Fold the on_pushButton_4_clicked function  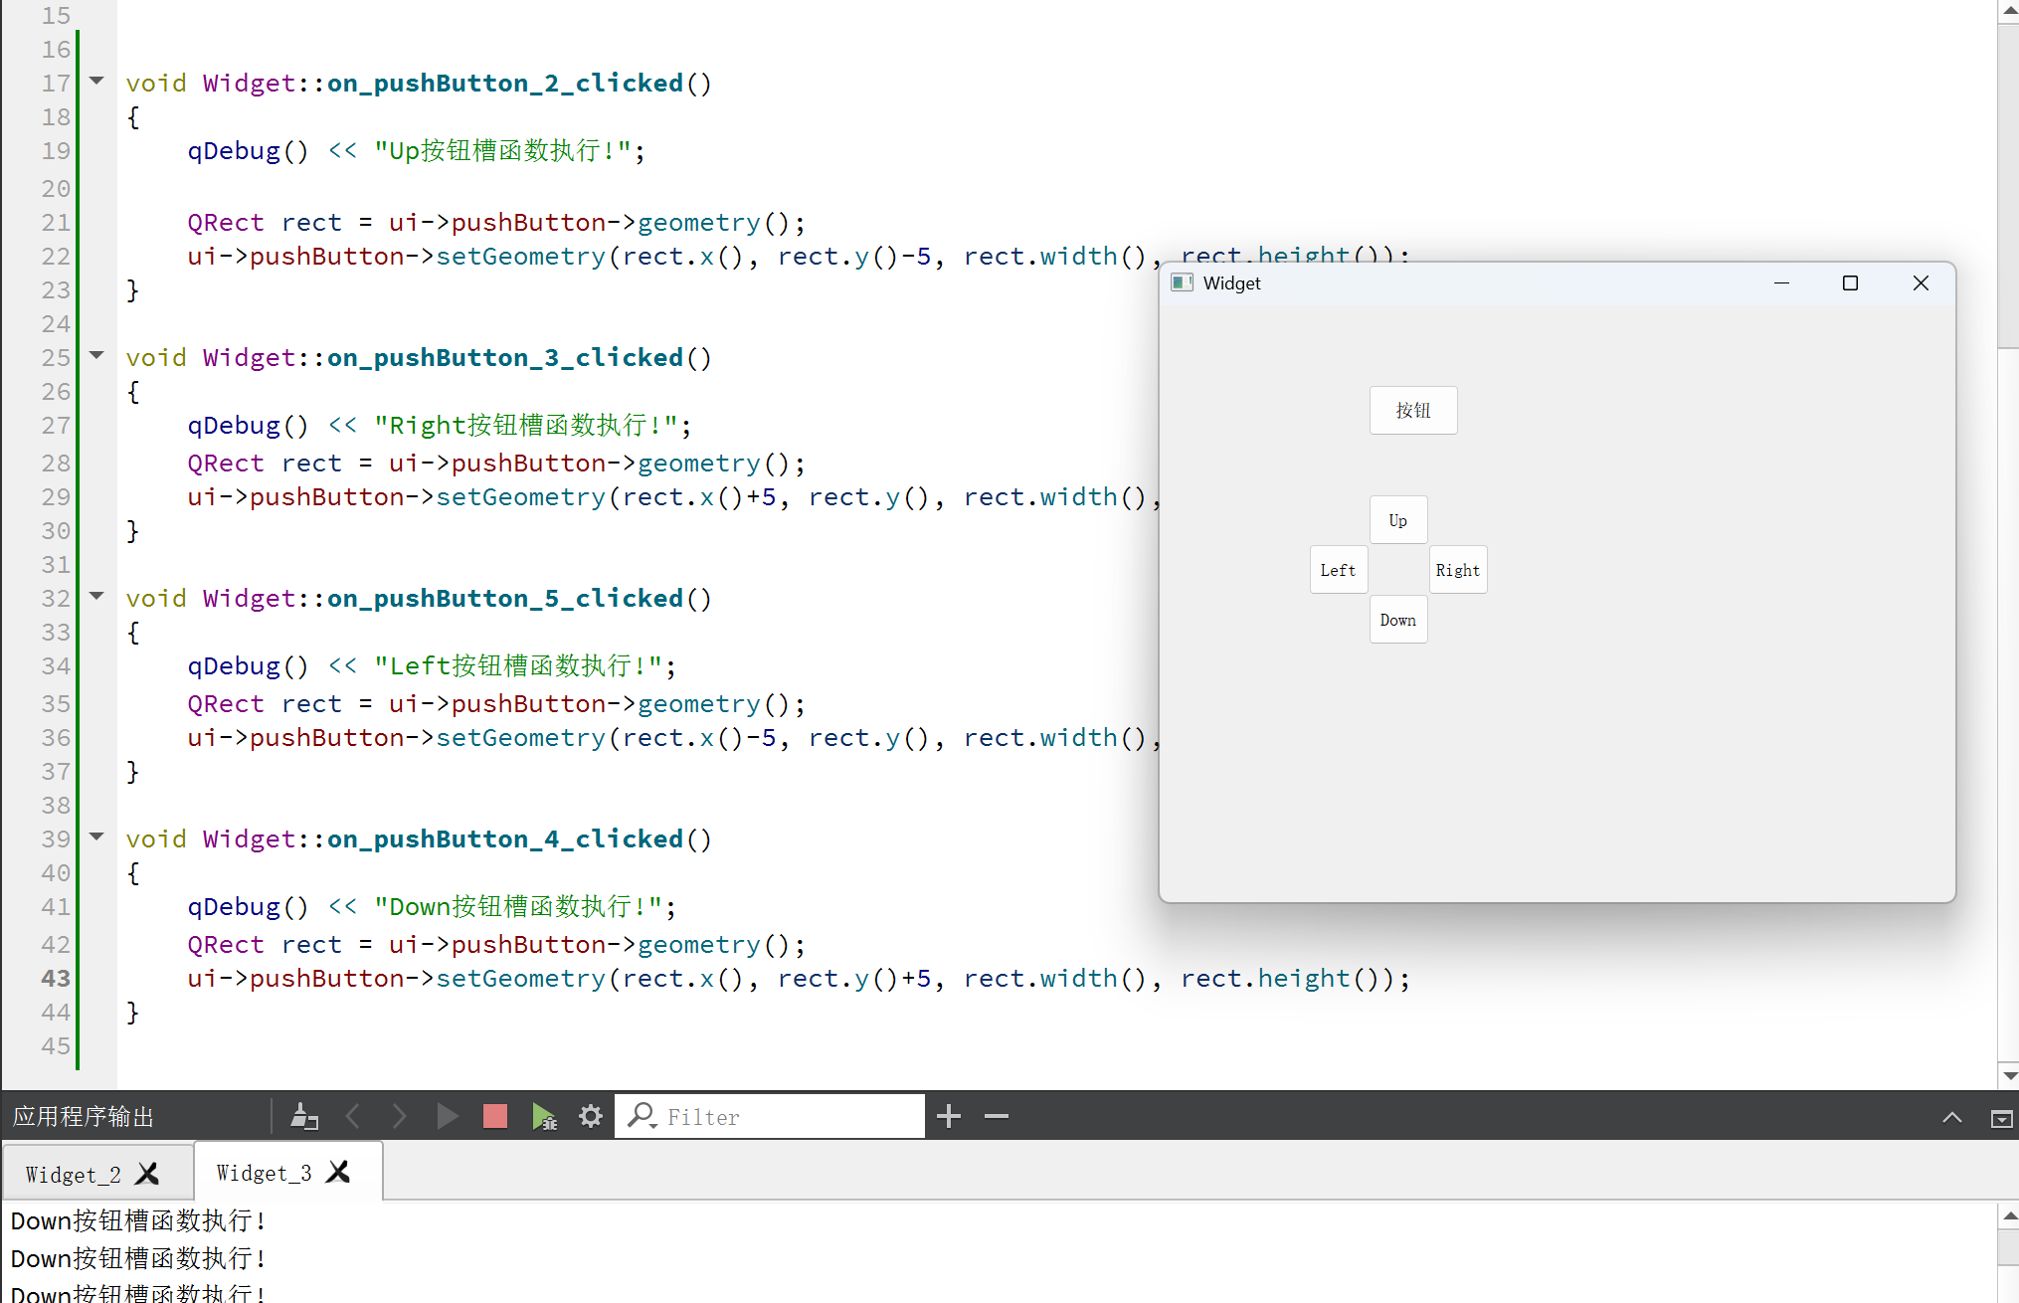[96, 837]
